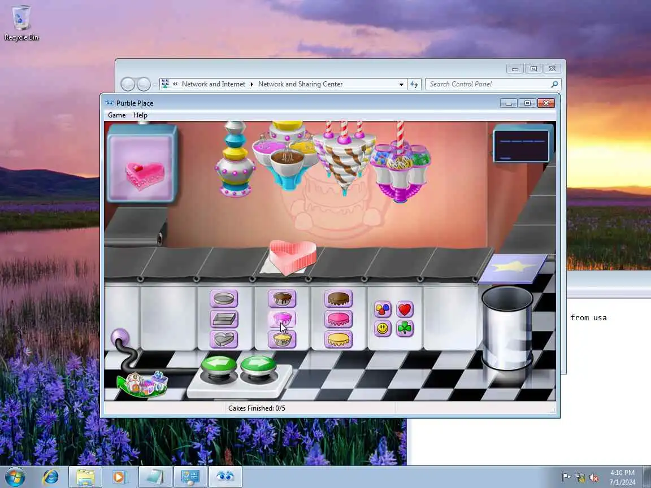The height and width of the screenshot is (488, 651).
Task: Click the Control Panel back button
Action: pos(128,84)
